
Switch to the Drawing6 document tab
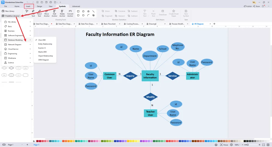[x=153, y=24]
